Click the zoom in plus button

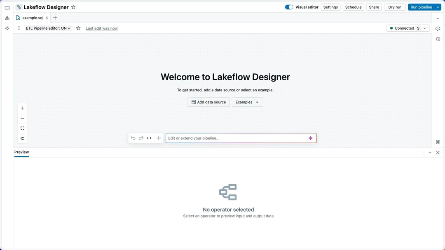tap(23, 108)
